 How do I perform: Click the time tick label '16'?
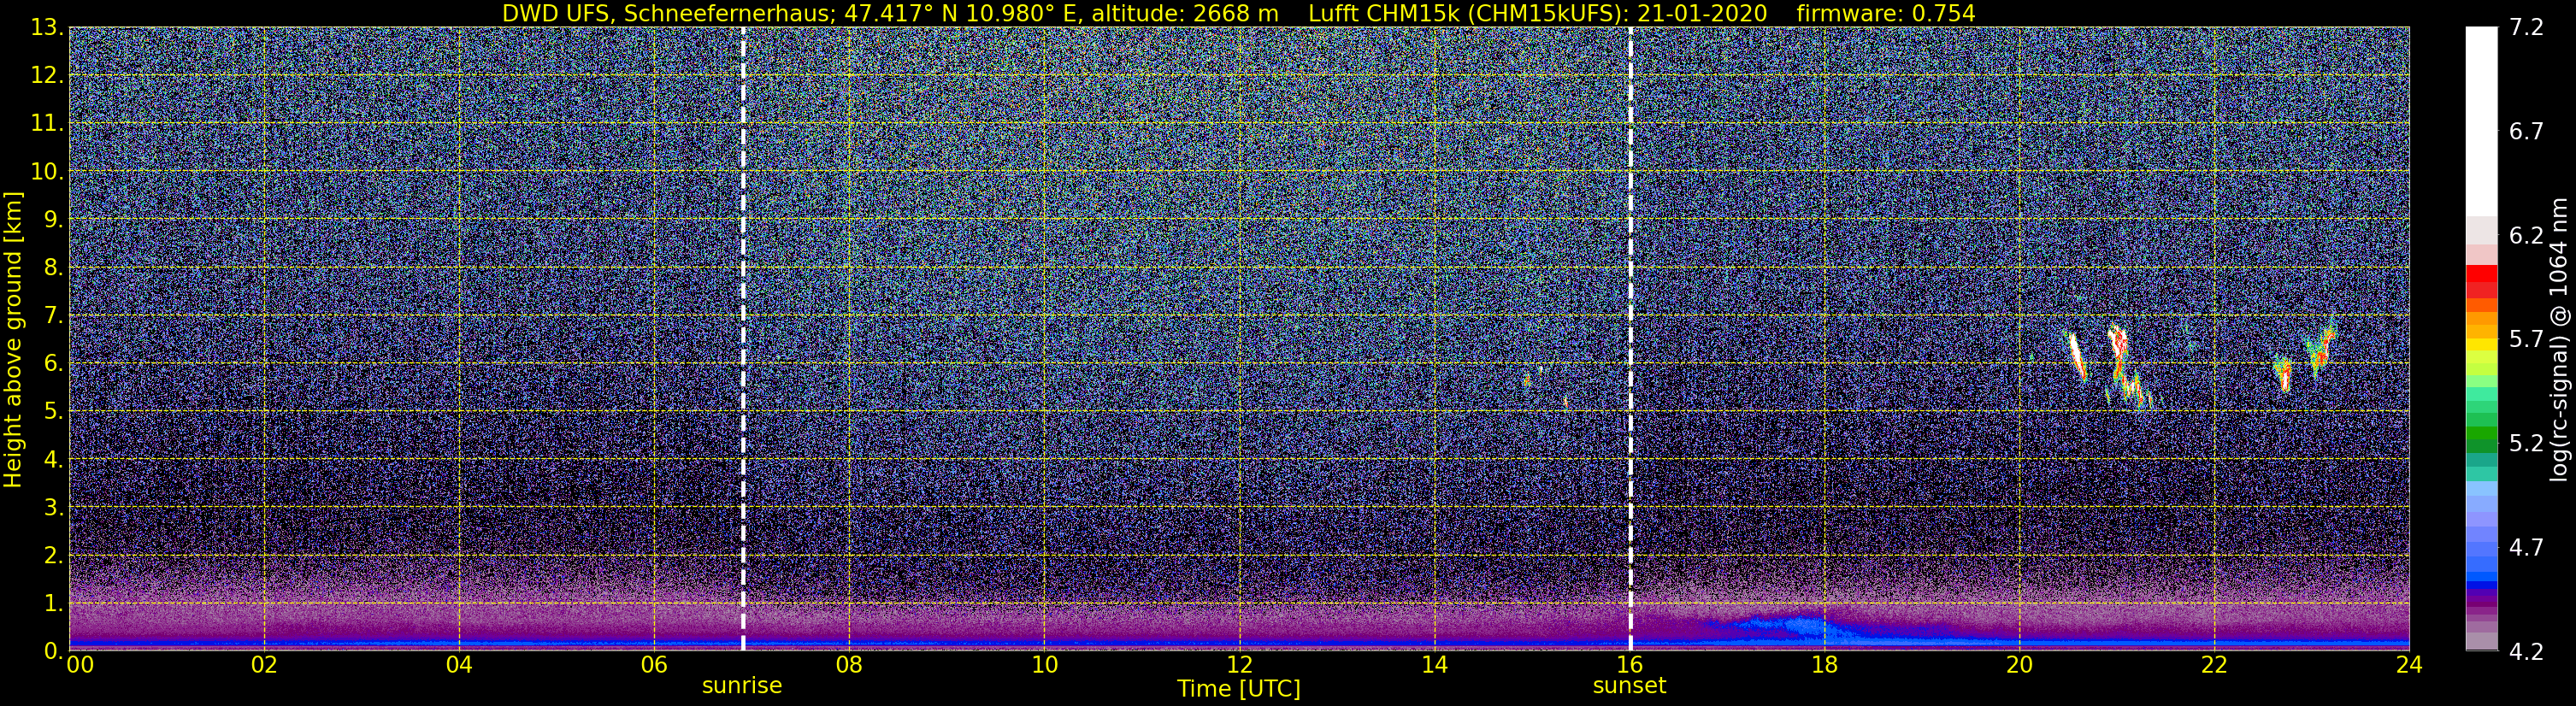(x=1629, y=666)
